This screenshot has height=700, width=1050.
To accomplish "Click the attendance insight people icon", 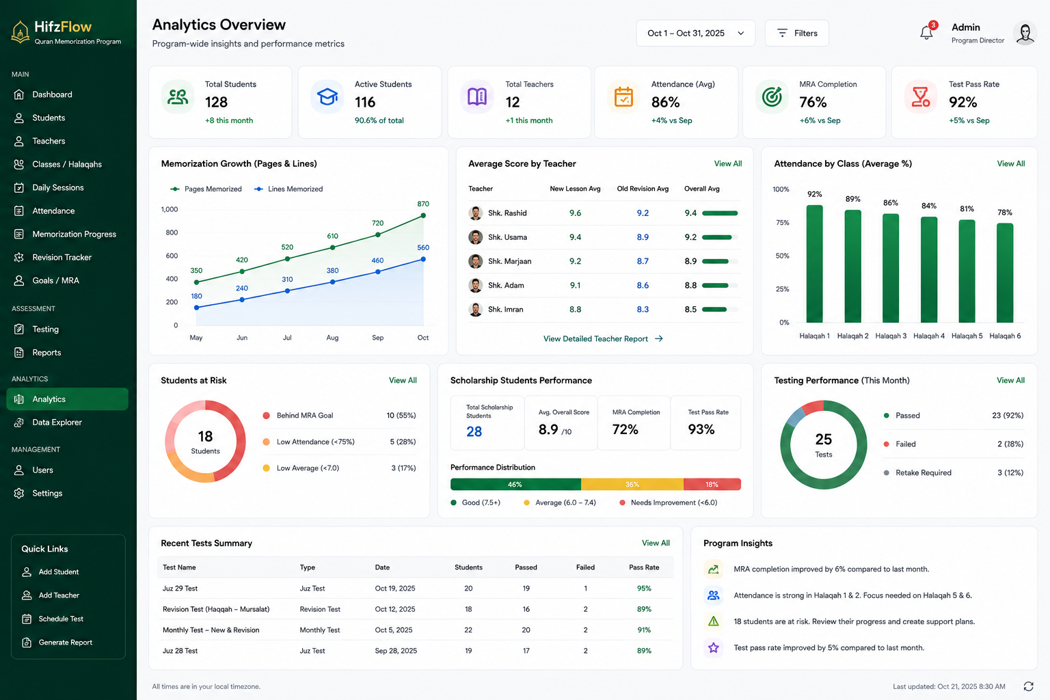I will [714, 595].
